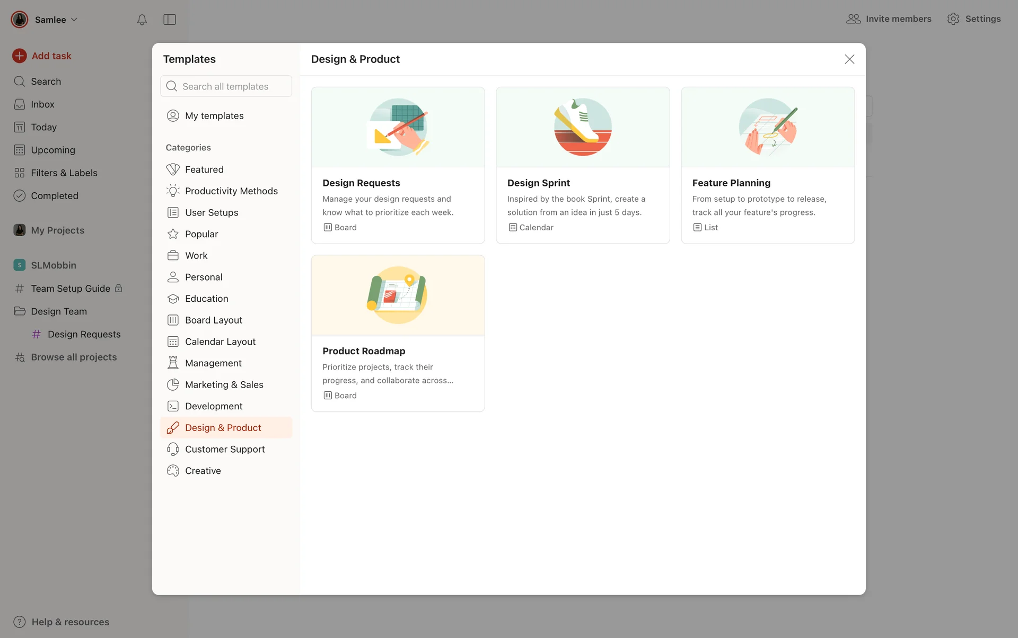Screen dimensions: 1018x638
Task: Open Settings from the top bar
Action: point(974,19)
